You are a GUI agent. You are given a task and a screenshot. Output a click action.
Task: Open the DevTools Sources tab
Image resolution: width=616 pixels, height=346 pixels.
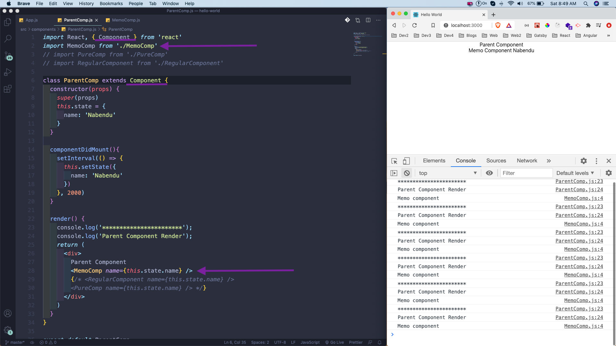coord(496,161)
